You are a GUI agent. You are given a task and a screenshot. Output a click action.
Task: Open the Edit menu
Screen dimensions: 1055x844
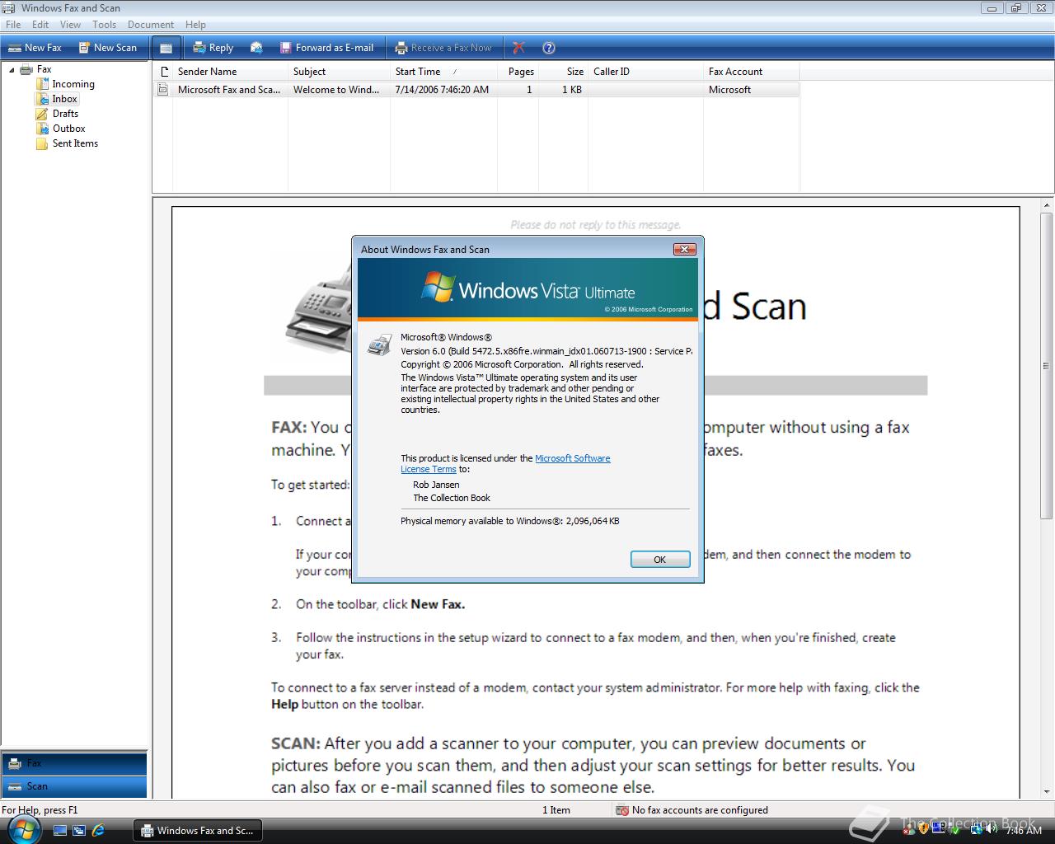point(40,25)
